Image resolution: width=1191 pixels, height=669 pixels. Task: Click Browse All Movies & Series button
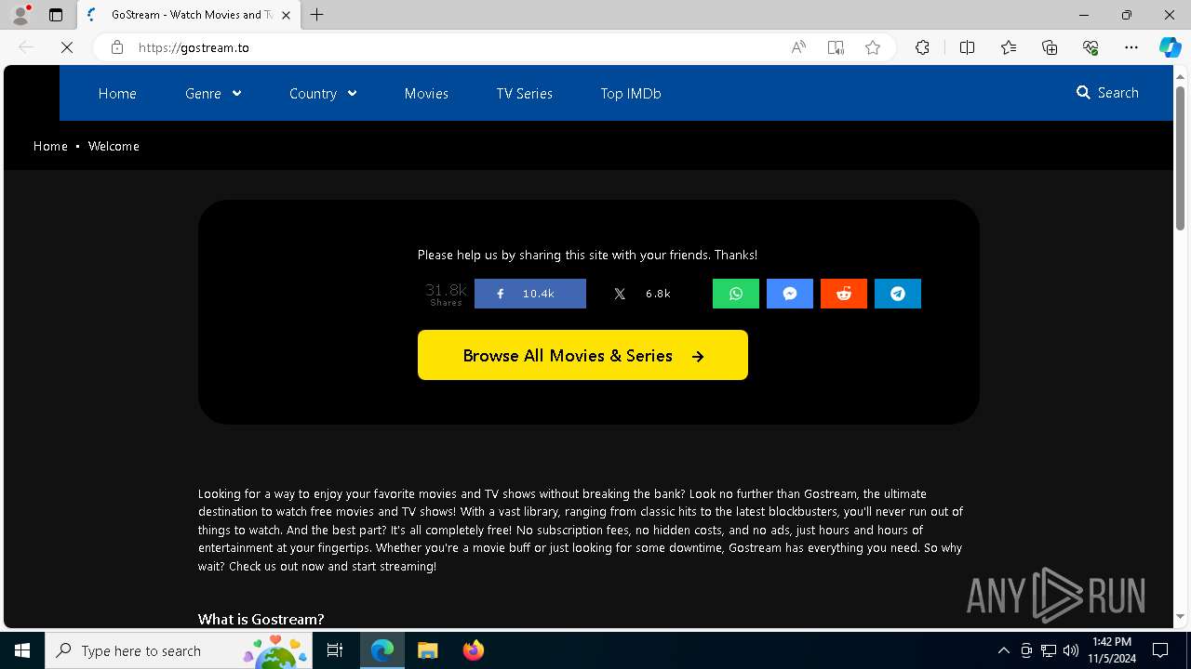[582, 355]
